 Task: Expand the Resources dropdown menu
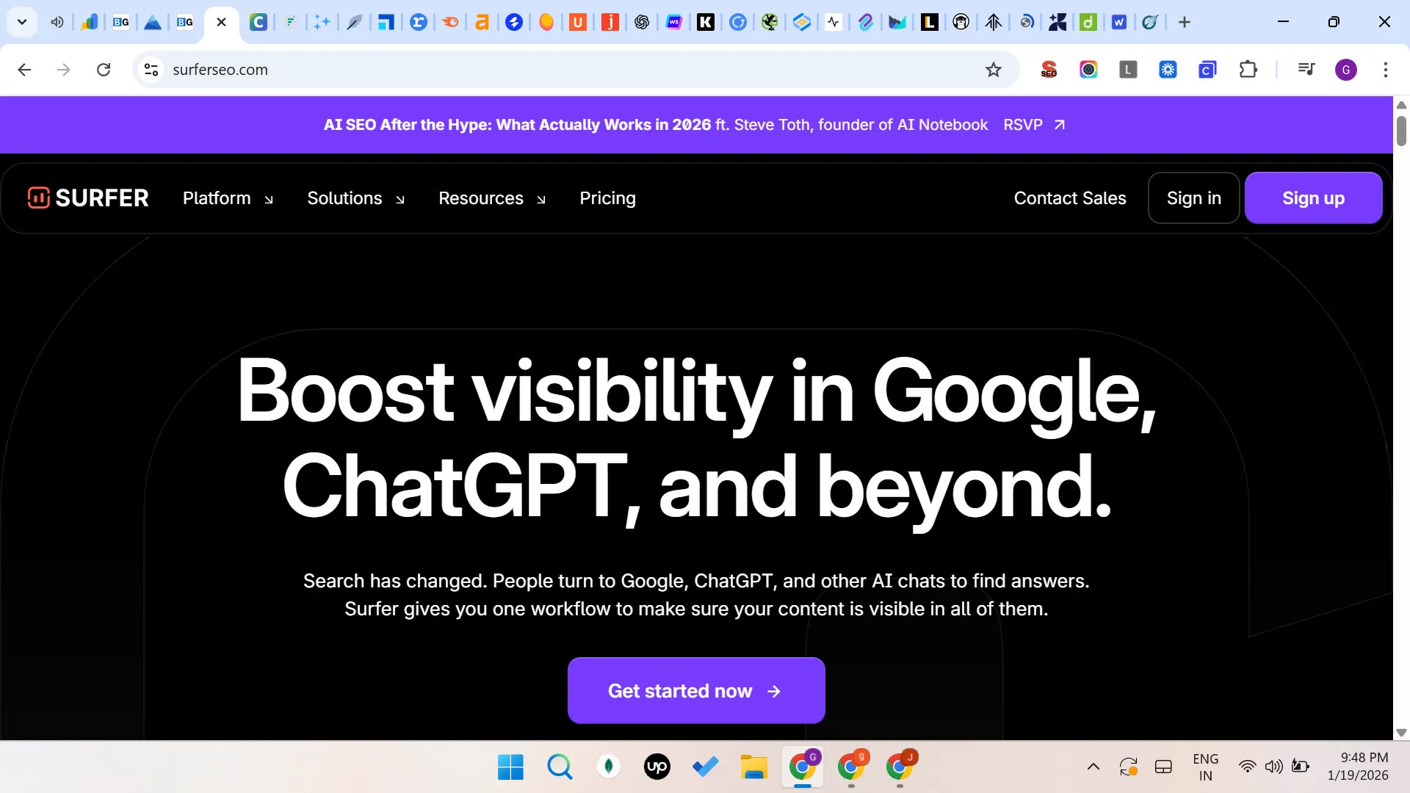491,198
